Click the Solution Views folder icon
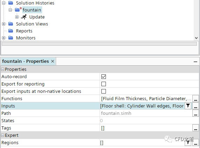 click(10, 24)
